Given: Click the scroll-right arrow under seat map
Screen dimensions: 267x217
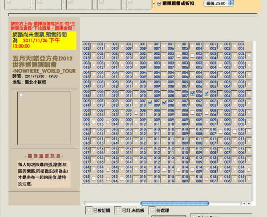Looking at the screenshot, I should pos(249,203).
